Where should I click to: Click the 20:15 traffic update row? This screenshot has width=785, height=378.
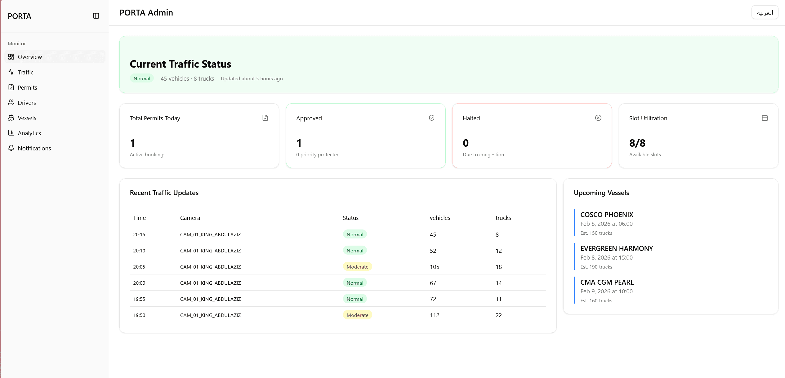tap(337, 234)
